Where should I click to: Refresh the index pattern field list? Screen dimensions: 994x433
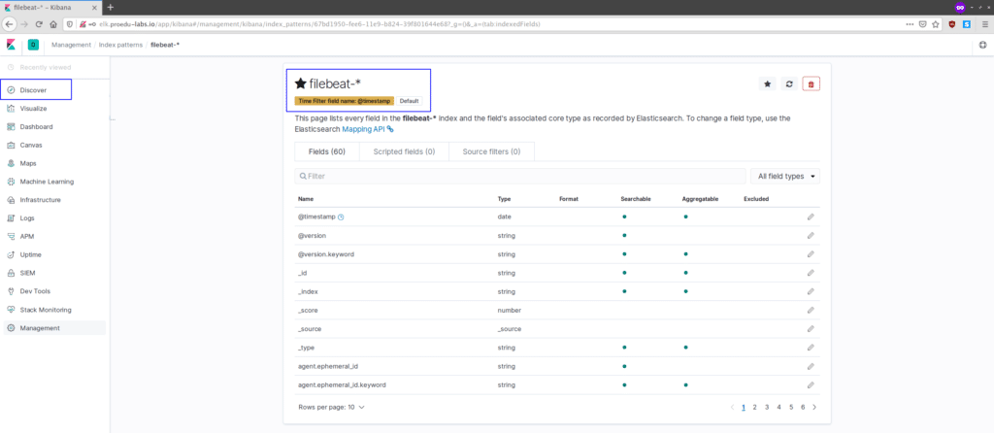pos(789,84)
